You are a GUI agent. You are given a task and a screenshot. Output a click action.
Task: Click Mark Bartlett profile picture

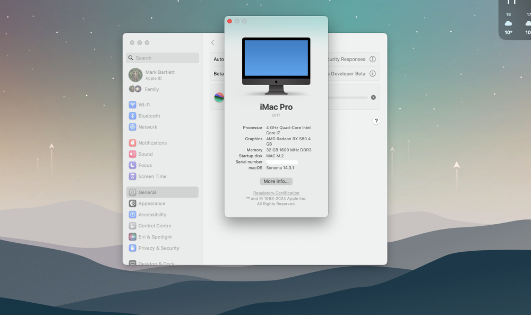[x=135, y=75]
